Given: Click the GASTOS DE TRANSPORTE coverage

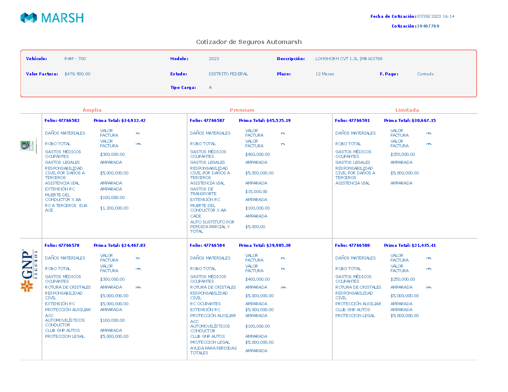Looking at the screenshot, I should 203,191.
